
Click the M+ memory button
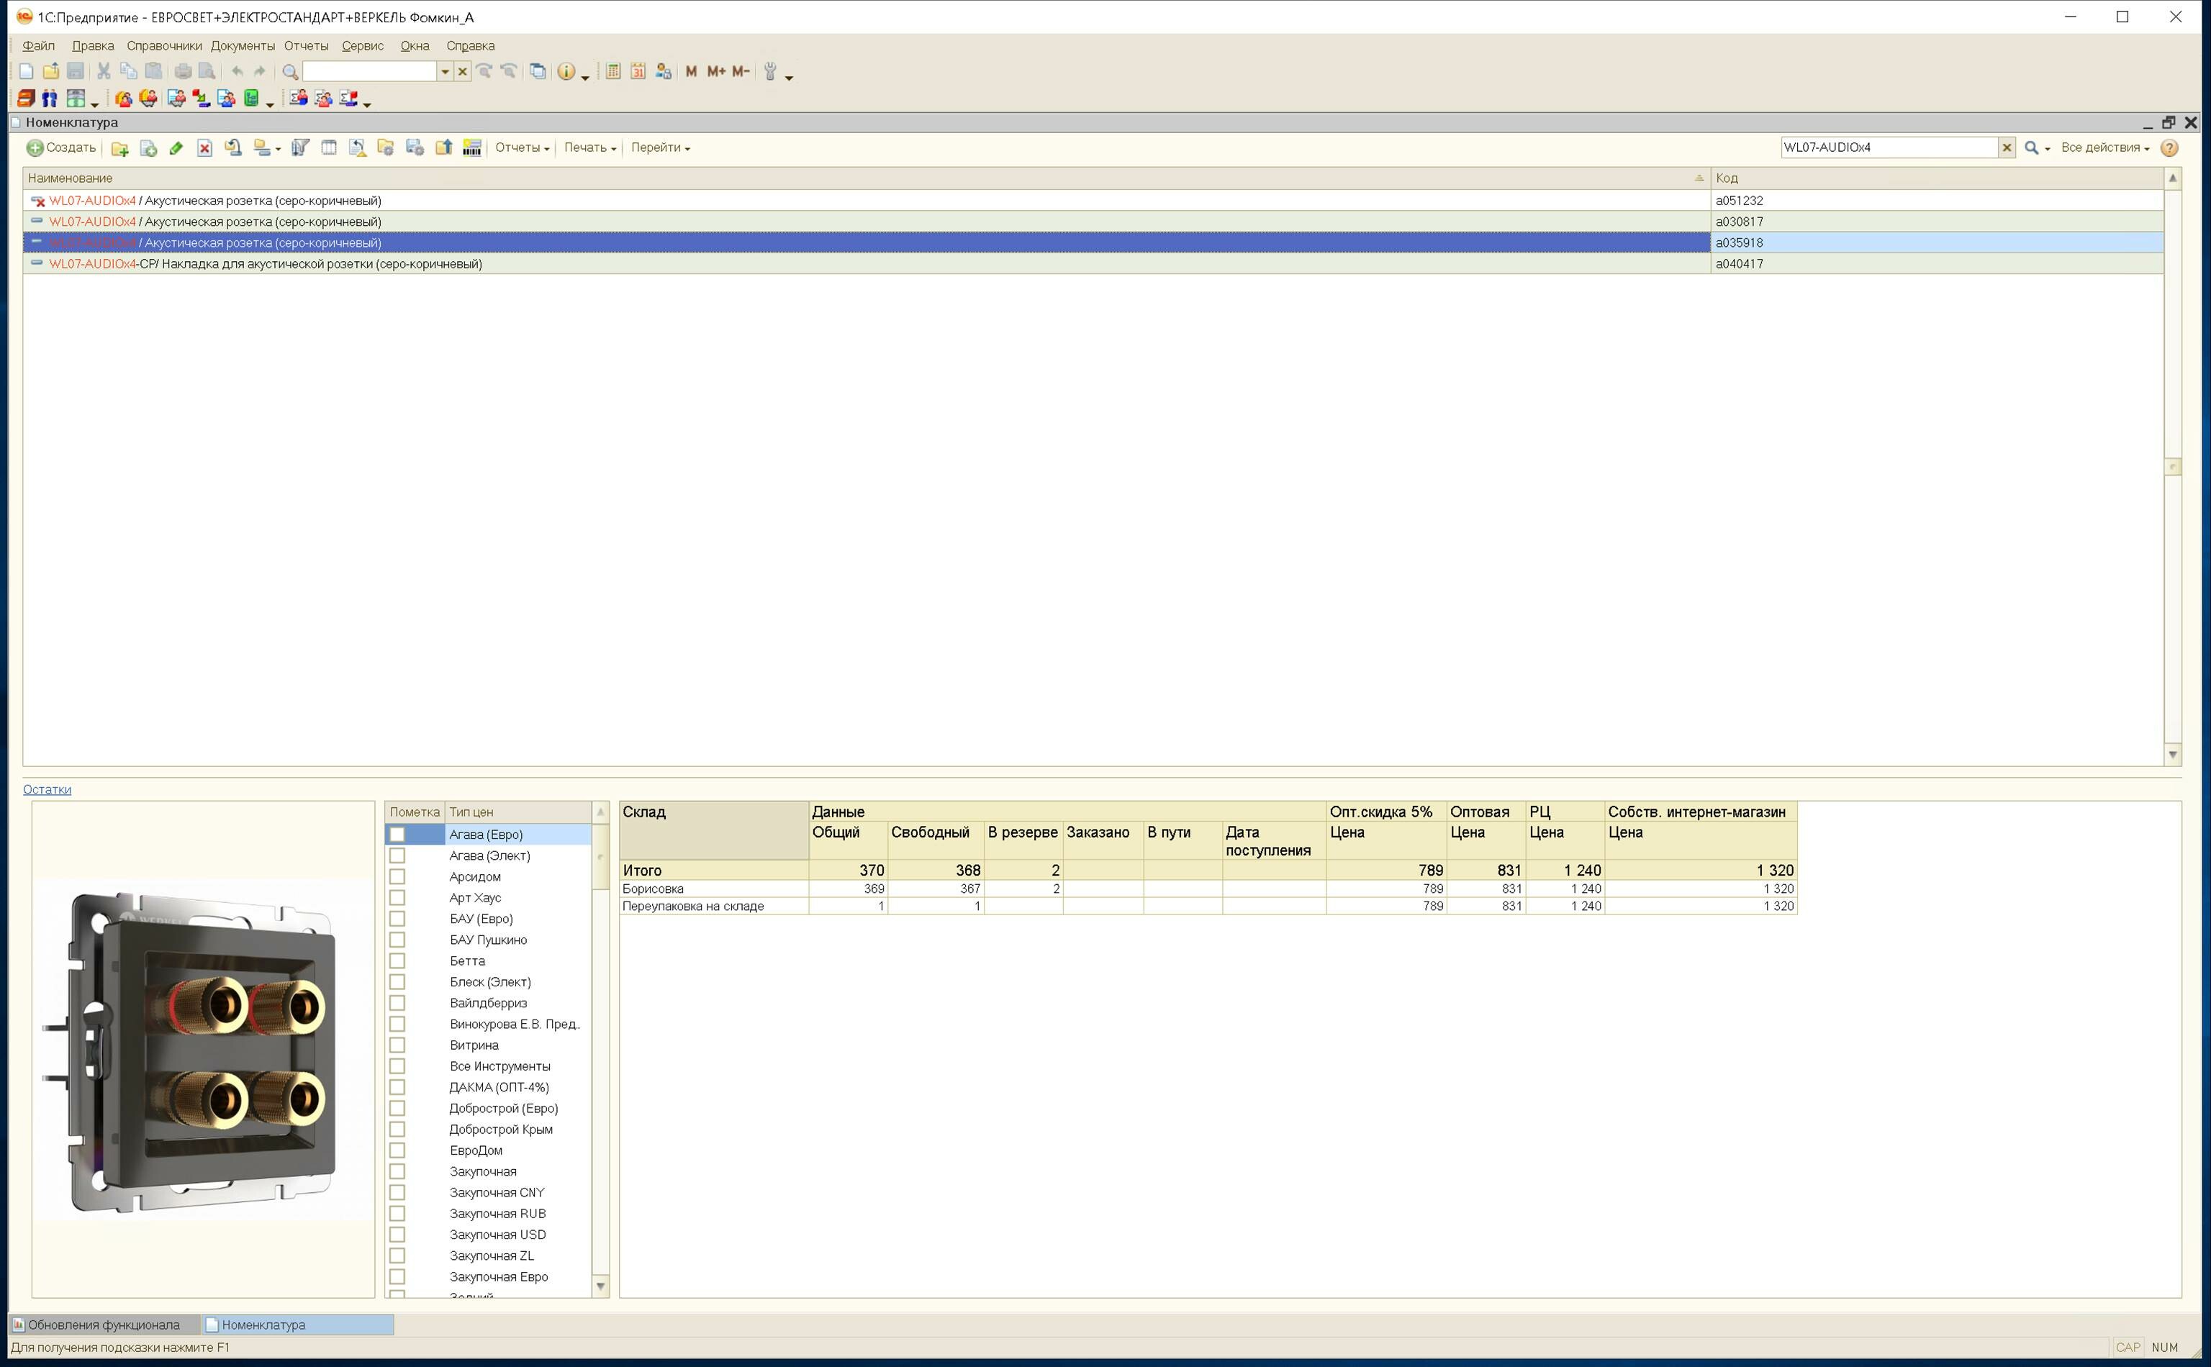[x=716, y=71]
